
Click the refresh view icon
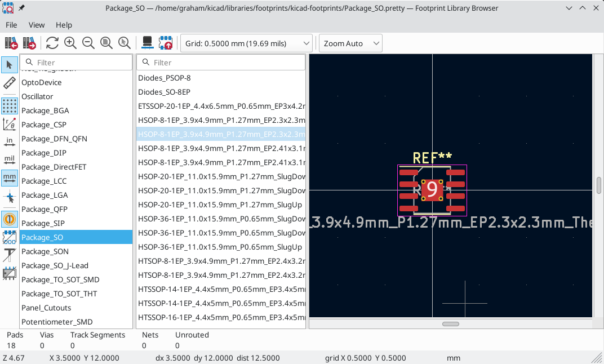tap(52, 43)
